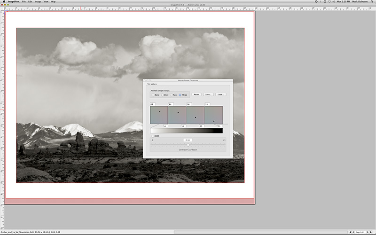376x235 pixels.
Task: Click the Contrast Cut/Boost slider handle
Action: point(188,145)
